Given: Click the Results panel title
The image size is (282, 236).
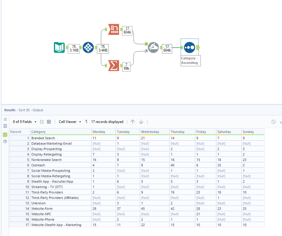Looking at the screenshot, I should [10, 110].
